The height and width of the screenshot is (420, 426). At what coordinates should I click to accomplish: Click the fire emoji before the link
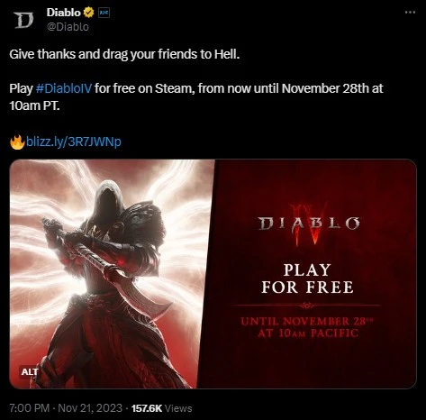17,142
